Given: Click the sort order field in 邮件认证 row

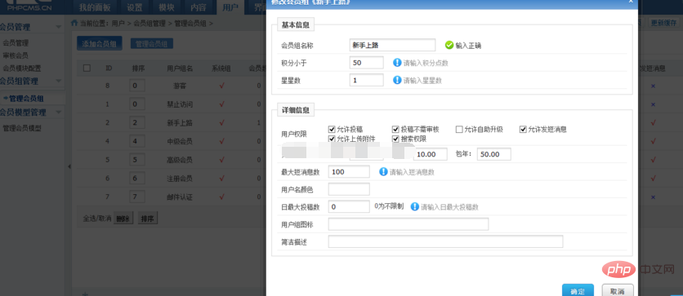Looking at the screenshot, I should click(x=136, y=197).
